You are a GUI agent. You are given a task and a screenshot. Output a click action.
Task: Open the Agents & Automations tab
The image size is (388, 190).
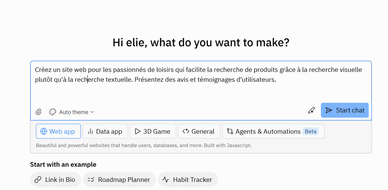click(268, 131)
